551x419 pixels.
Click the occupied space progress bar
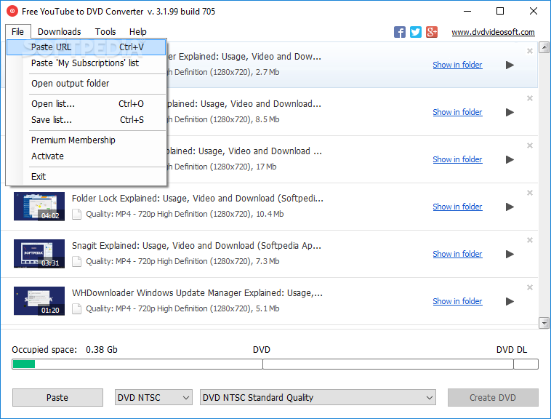coord(275,364)
